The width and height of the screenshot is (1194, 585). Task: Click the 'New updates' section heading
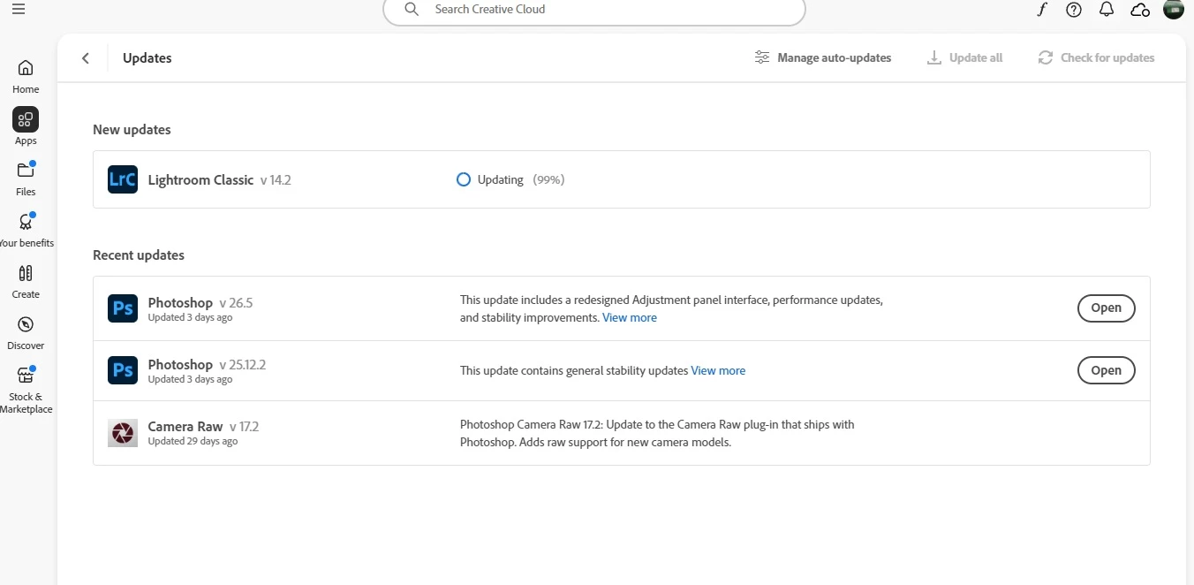point(132,129)
